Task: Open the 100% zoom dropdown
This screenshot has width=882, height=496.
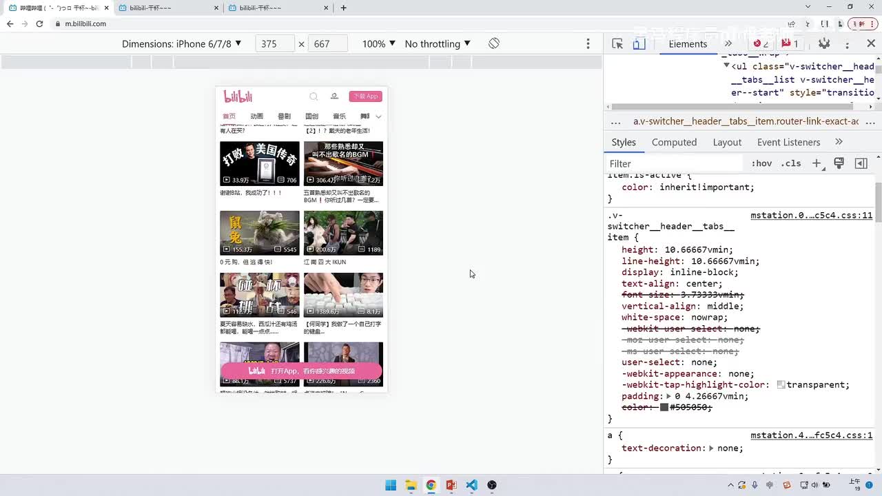Action: [x=379, y=43]
